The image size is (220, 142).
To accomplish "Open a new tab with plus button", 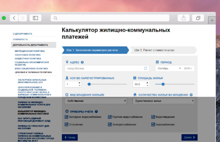I will click(212, 20).
